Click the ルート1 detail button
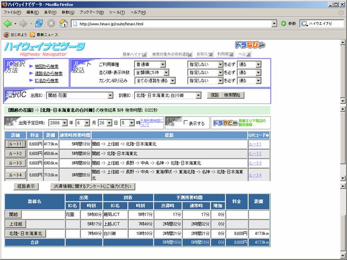Screen dimensions: 347x260 coord(15,144)
